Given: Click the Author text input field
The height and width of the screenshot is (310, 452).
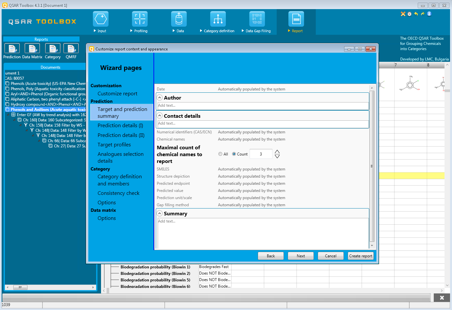Looking at the screenshot, I should coord(263,106).
